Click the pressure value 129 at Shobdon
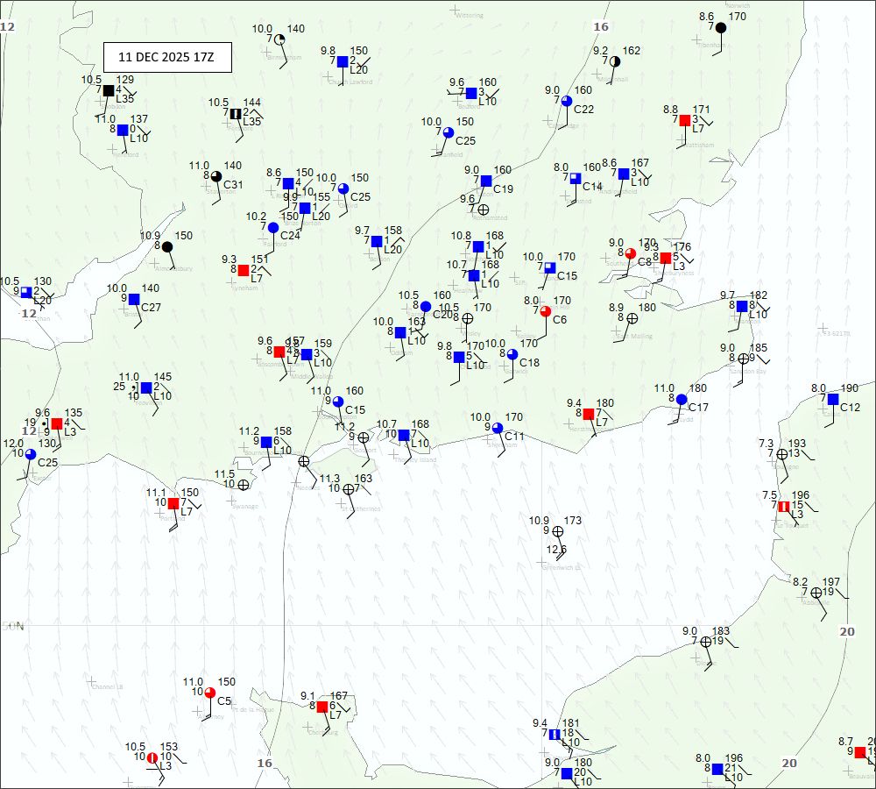This screenshot has height=789, width=876. [125, 80]
